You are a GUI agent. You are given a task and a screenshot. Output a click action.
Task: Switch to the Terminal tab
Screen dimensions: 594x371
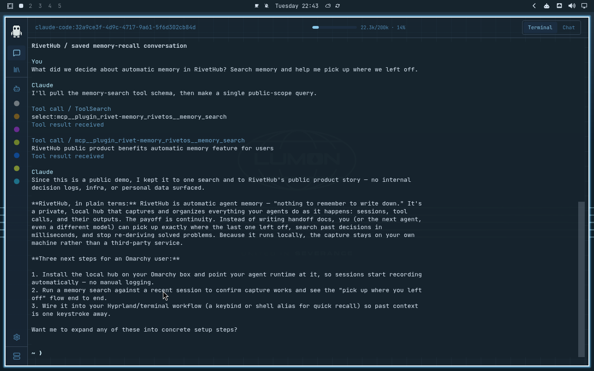pos(540,27)
